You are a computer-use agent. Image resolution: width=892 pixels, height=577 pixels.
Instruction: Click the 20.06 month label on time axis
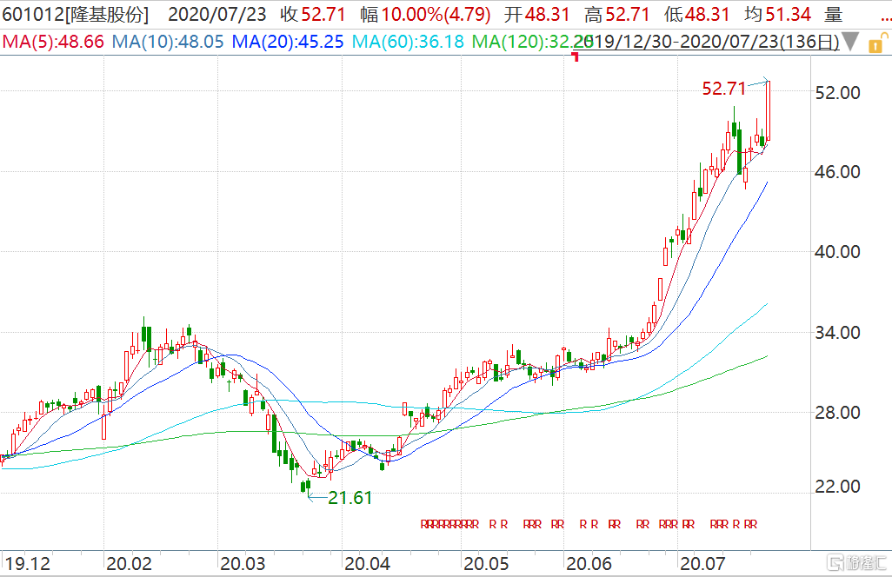(x=589, y=563)
